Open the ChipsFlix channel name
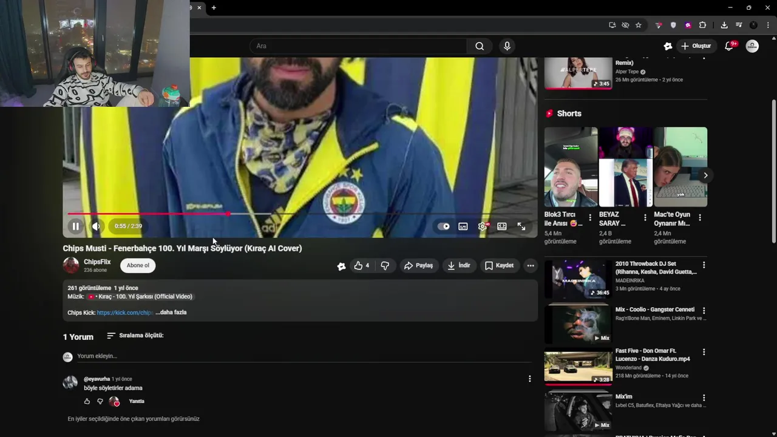This screenshot has height=437, width=777. click(x=97, y=262)
